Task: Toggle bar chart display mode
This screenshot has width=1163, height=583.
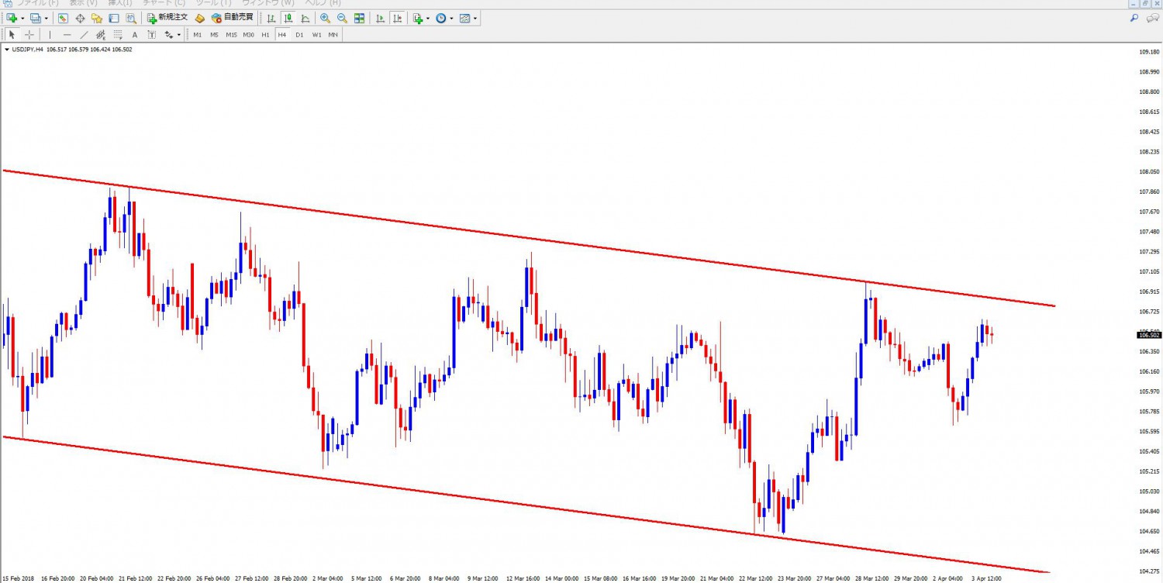Action: coord(271,18)
